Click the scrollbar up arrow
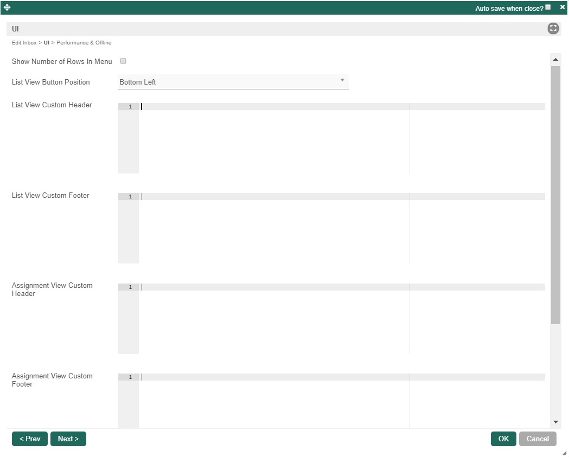 pos(555,59)
